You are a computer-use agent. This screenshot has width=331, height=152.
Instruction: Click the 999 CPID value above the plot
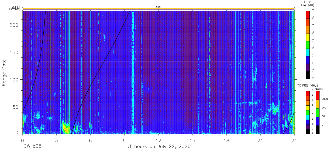point(158,7)
